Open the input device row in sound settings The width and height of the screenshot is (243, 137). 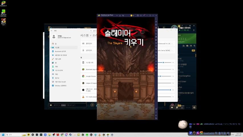[x=89, y=50]
